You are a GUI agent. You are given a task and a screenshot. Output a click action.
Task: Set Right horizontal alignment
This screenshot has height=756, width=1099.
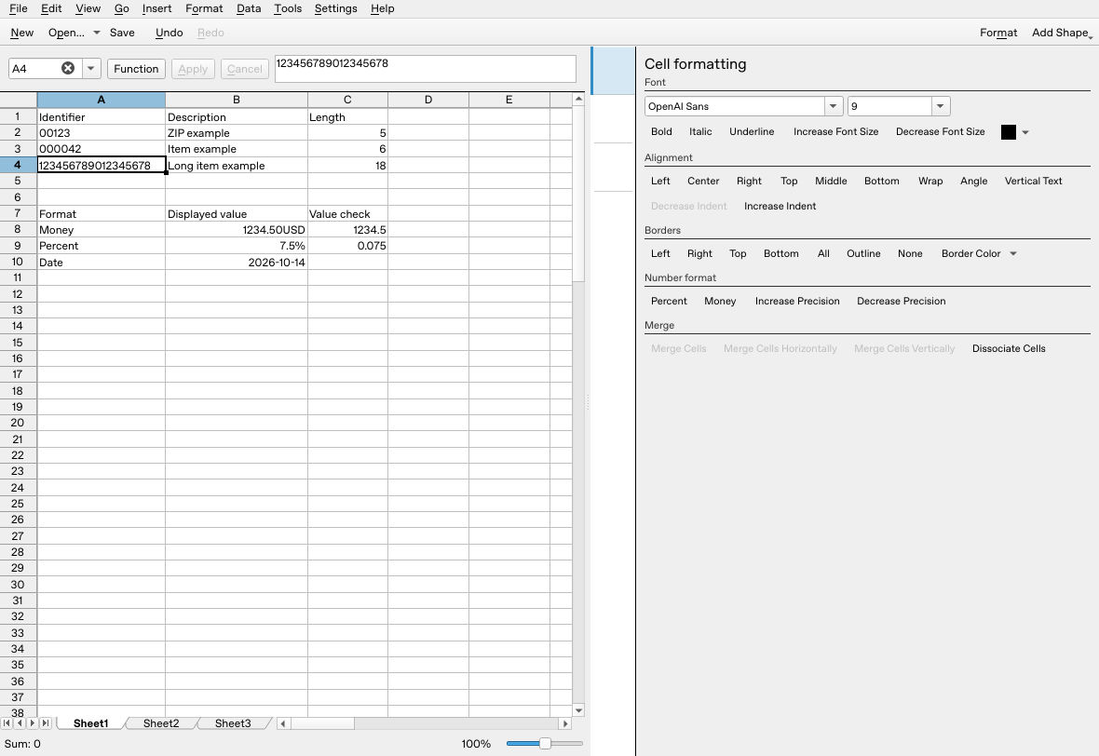[x=749, y=181]
